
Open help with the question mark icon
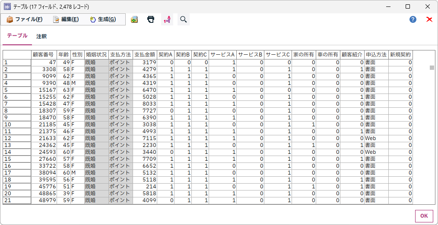point(413,19)
